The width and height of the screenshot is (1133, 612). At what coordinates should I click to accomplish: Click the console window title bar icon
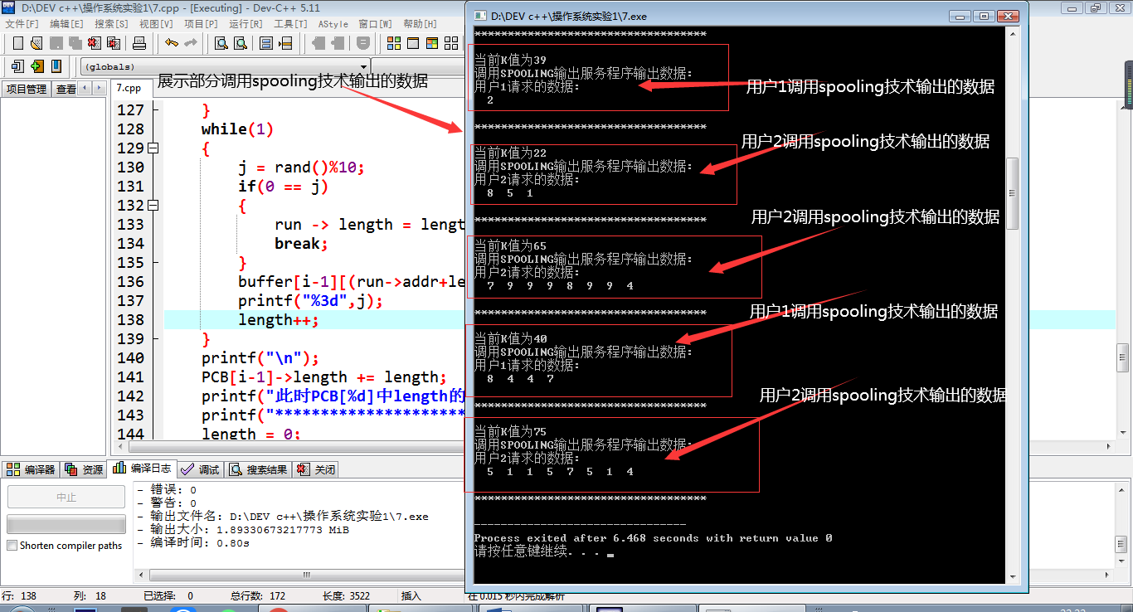coord(481,16)
